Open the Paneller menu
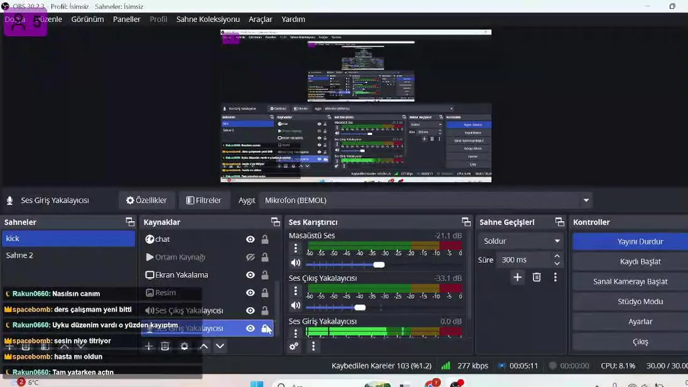688x387 pixels. [x=127, y=19]
